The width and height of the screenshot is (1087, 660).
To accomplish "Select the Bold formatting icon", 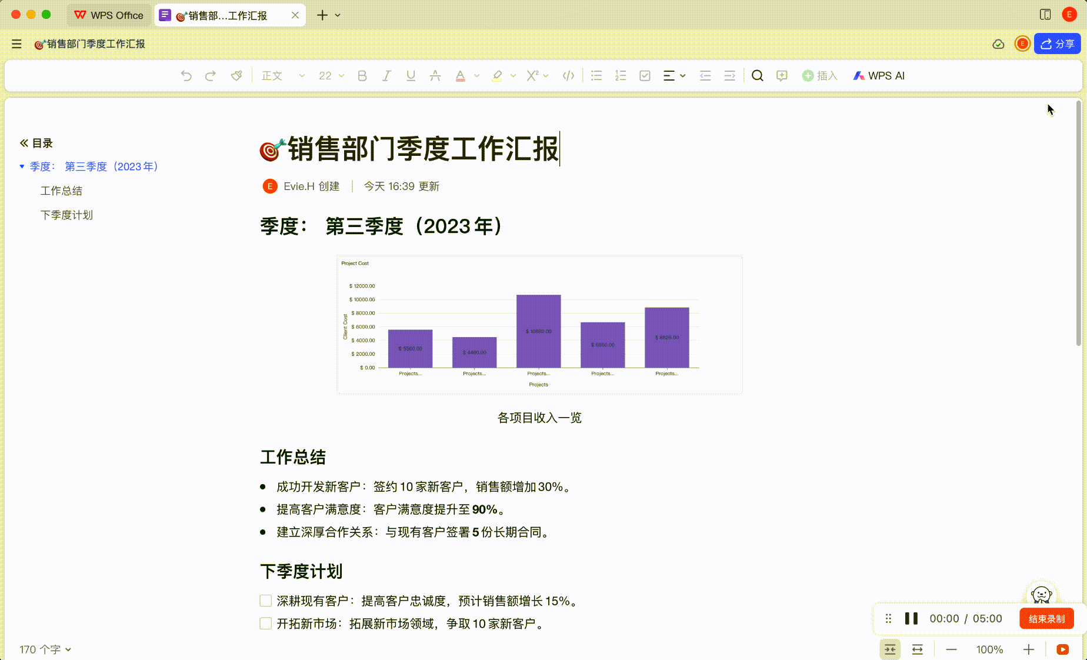I will click(x=362, y=75).
